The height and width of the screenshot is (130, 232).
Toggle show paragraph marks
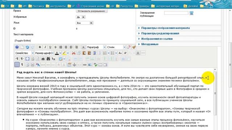coord(22,65)
